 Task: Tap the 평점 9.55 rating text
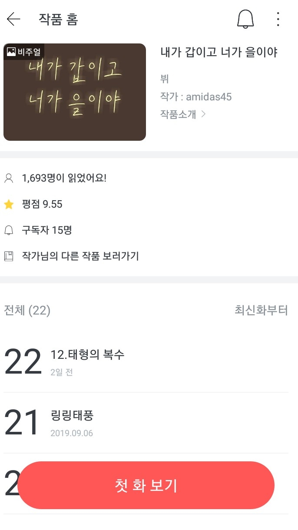[42, 204]
